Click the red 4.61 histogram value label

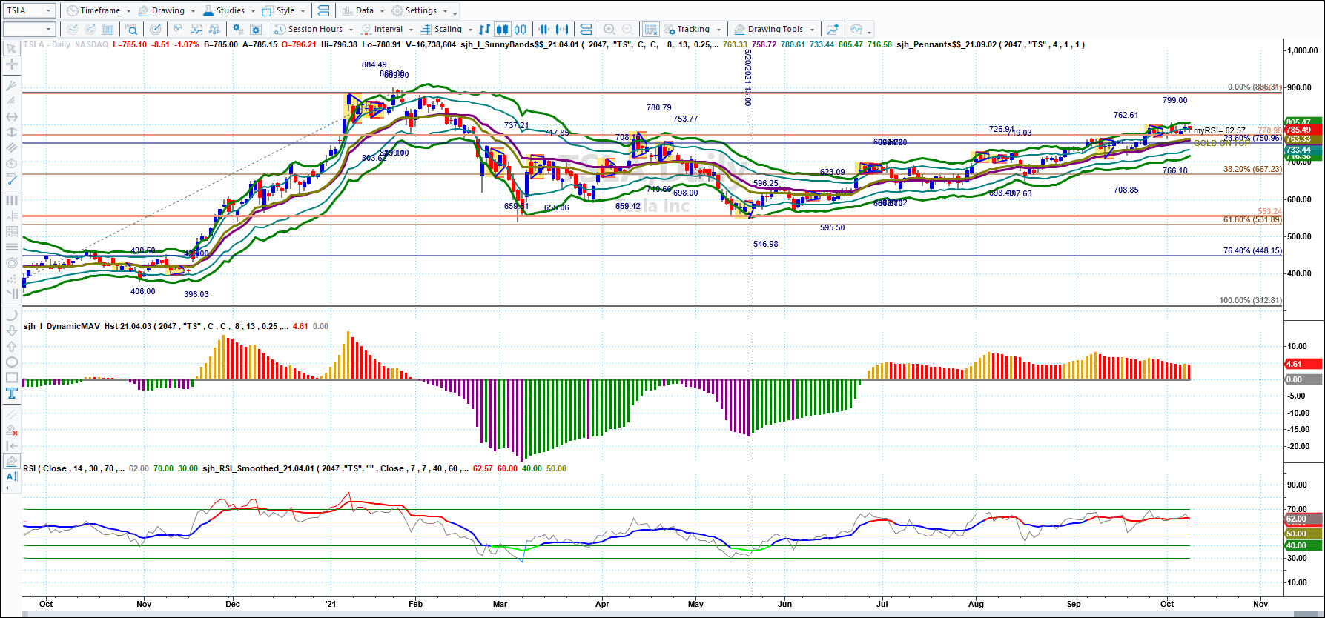click(1303, 364)
